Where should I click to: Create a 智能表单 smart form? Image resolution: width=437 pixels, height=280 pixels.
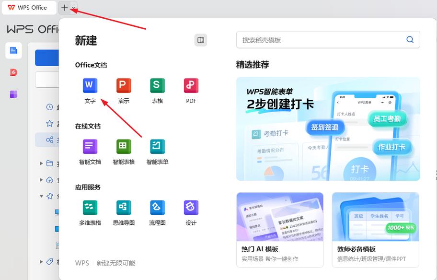(157, 152)
